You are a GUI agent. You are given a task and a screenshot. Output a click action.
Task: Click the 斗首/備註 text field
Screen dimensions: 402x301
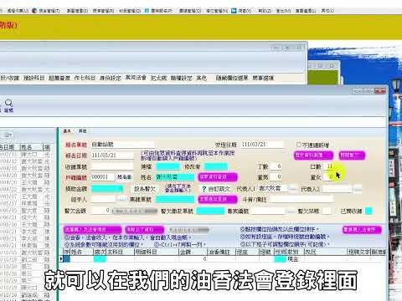coord(301,199)
